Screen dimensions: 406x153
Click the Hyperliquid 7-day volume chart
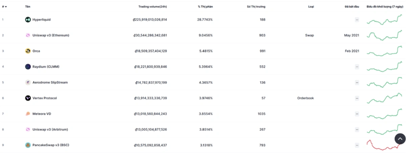click(384, 20)
